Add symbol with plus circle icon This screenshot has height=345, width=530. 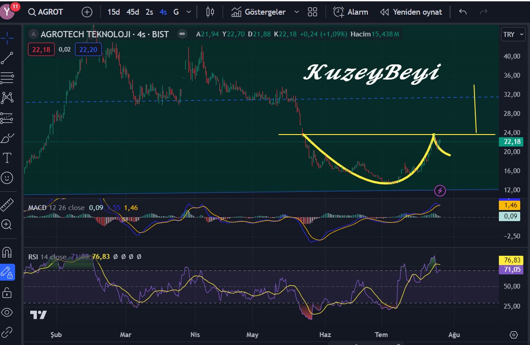click(x=87, y=12)
